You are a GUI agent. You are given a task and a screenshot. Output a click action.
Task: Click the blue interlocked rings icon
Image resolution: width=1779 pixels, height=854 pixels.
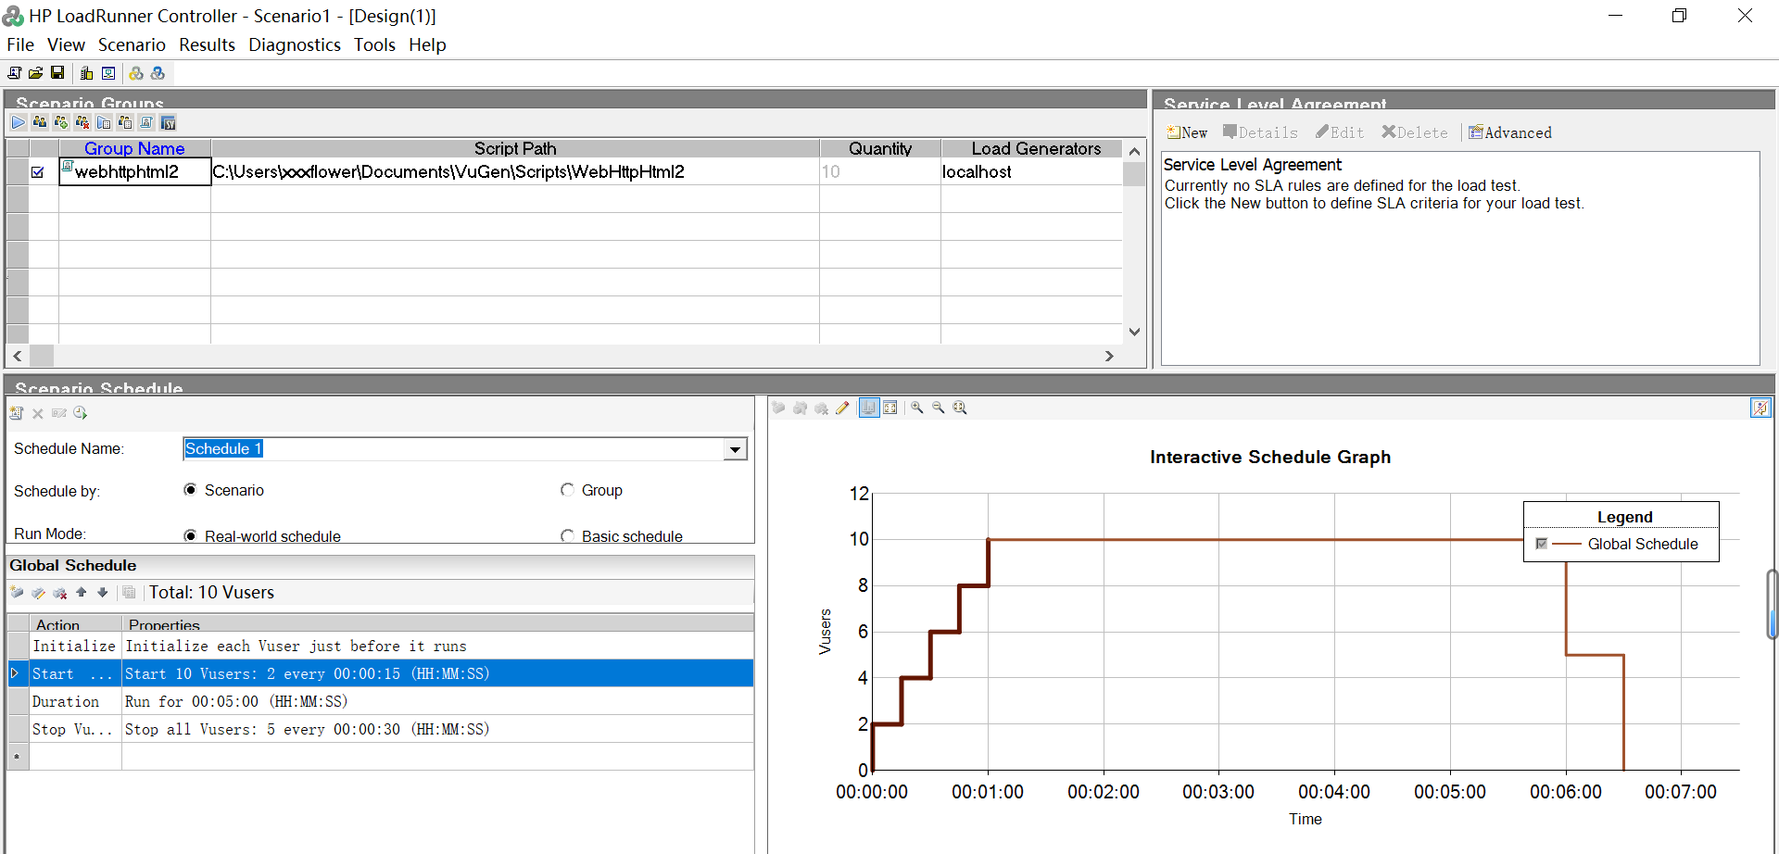coord(158,73)
